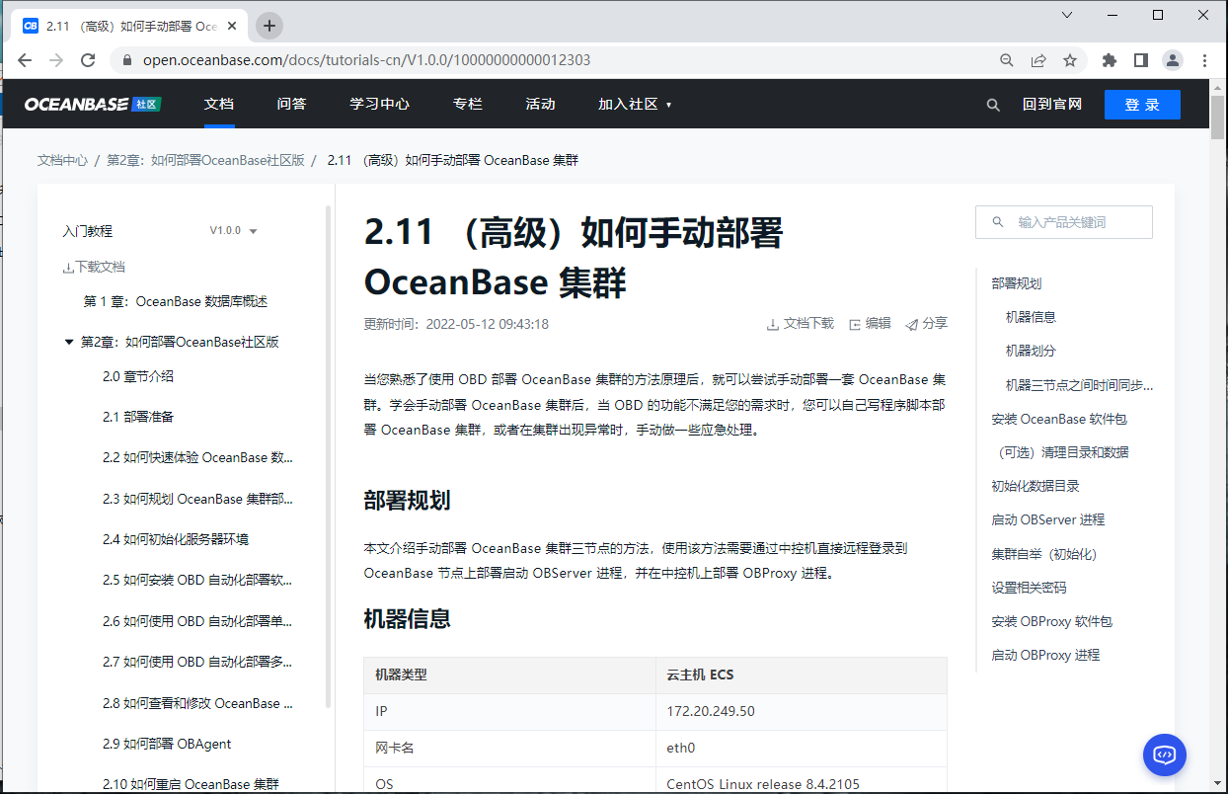Open the tab search chevron in title bar
1228x794 pixels.
pyautogui.click(x=1067, y=15)
